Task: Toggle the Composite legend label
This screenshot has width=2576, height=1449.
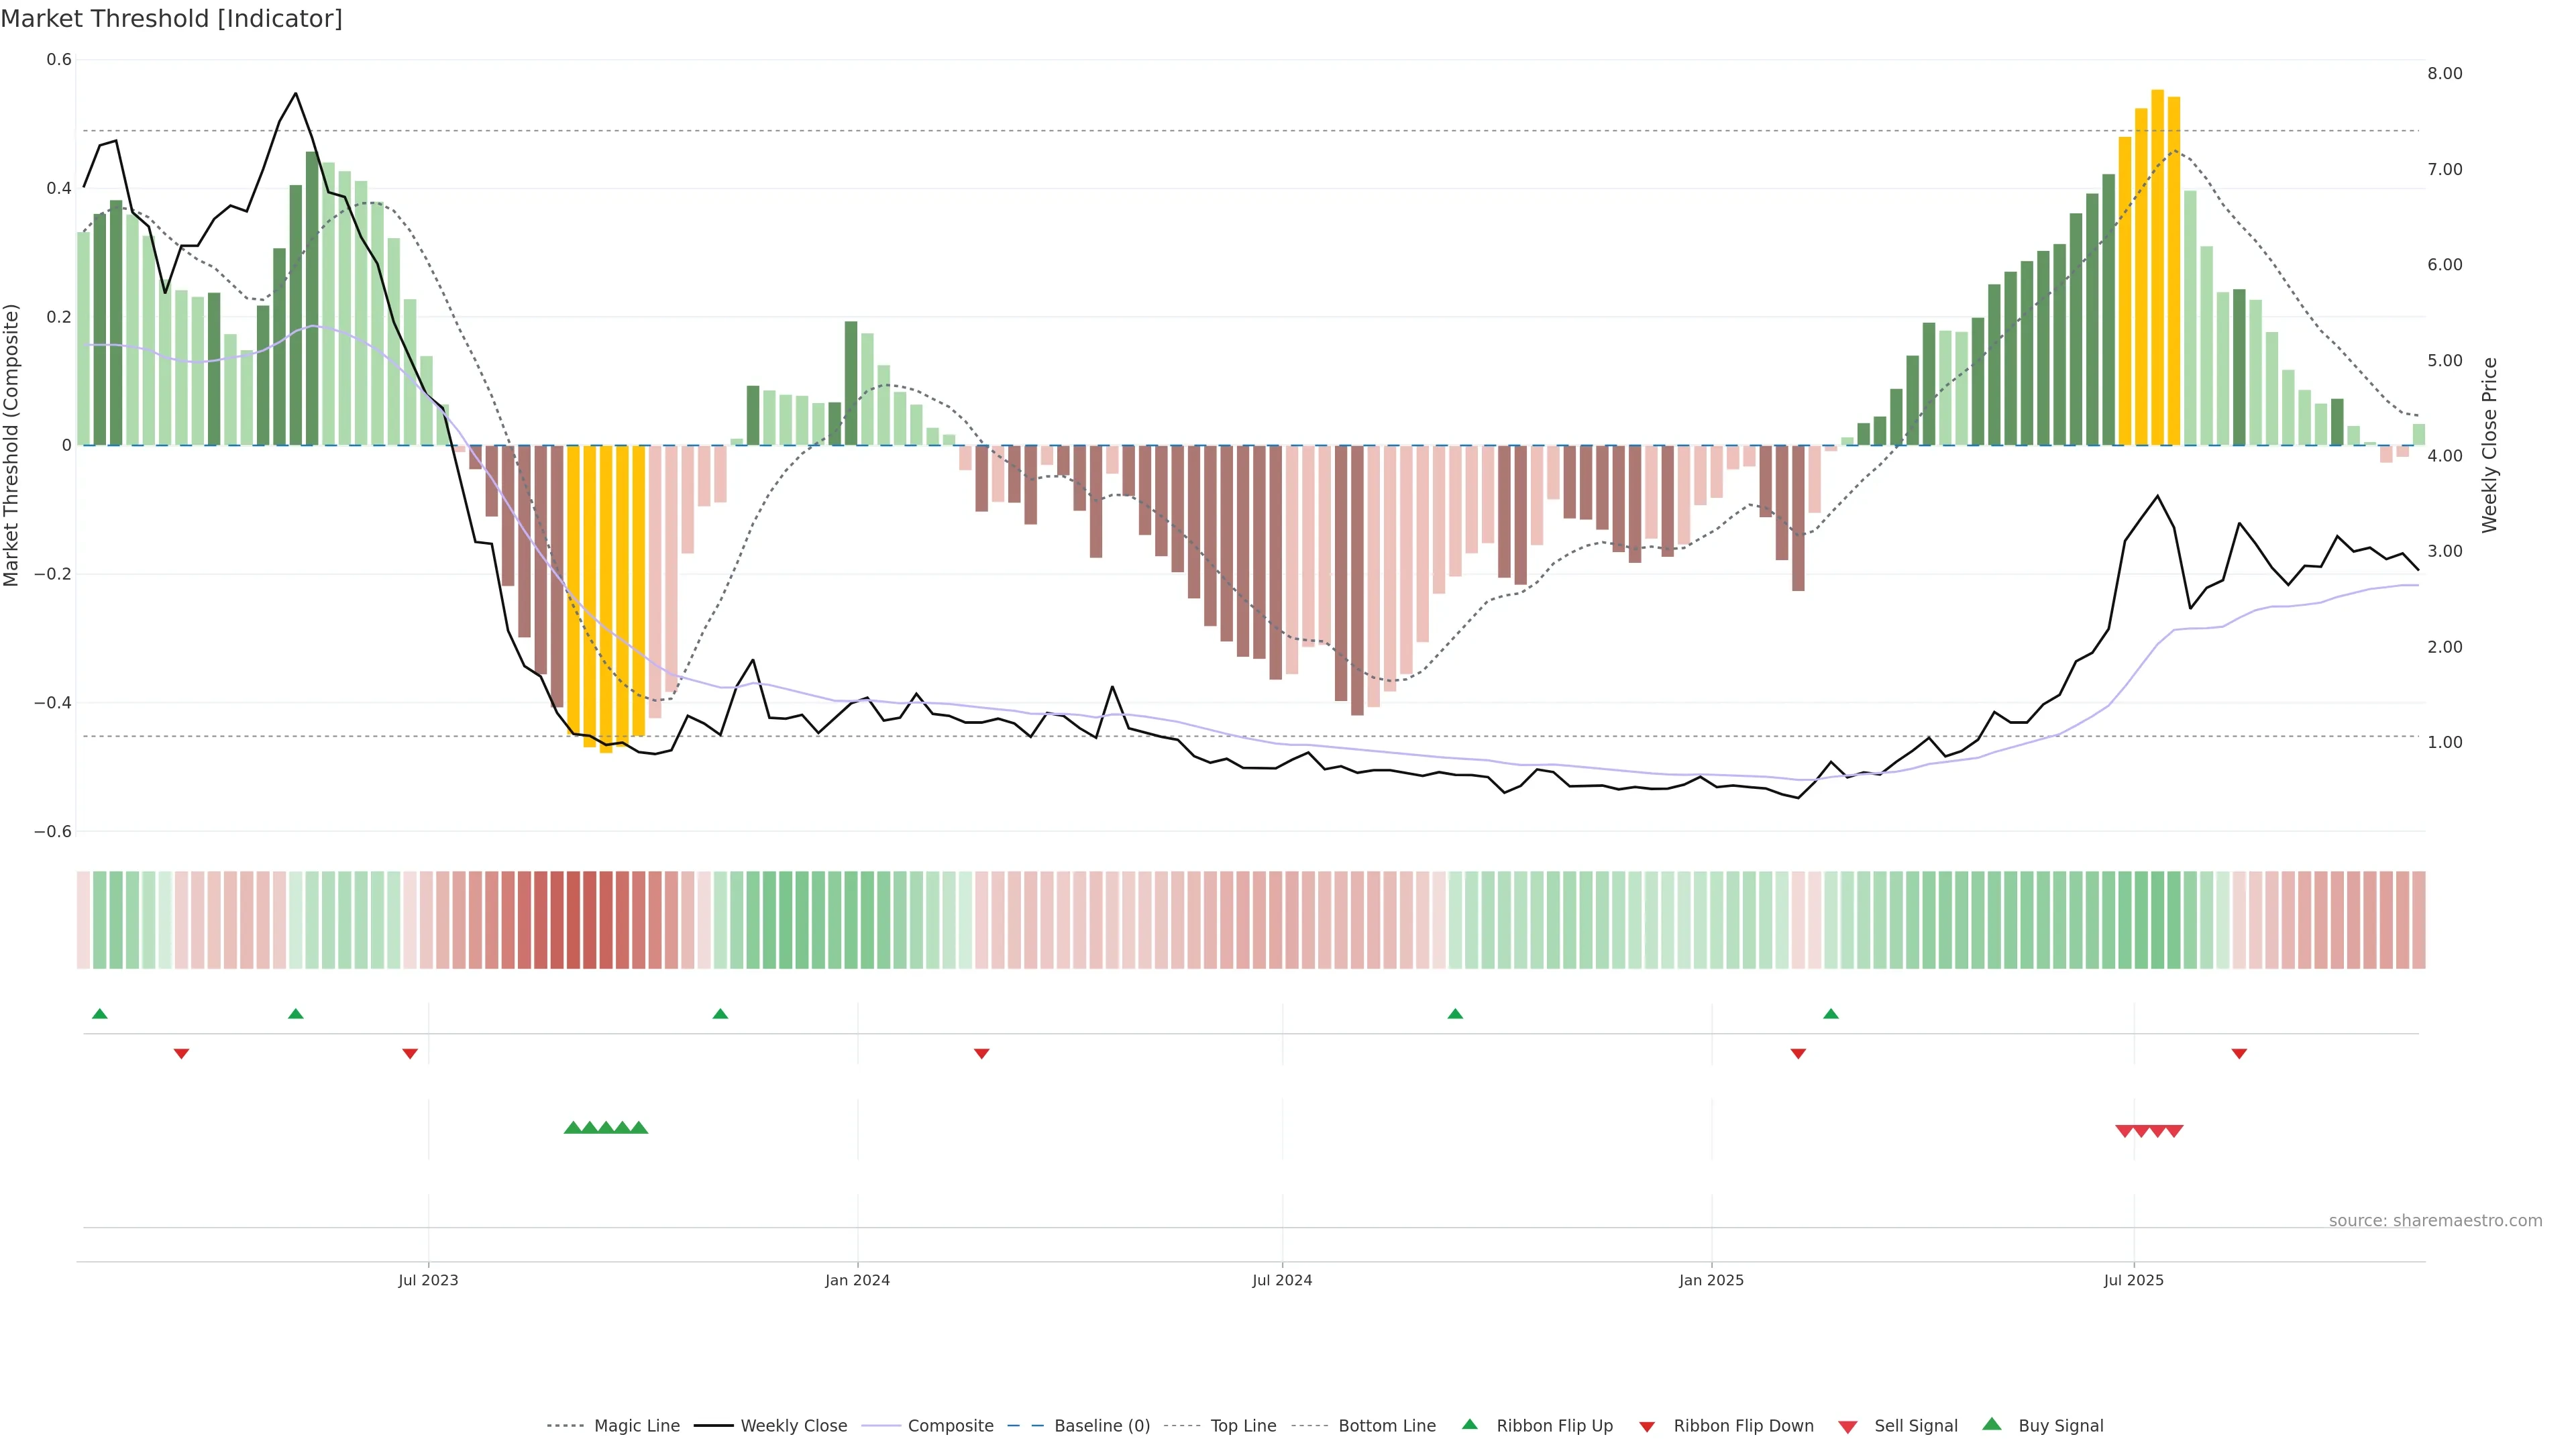Action: 950,1425
